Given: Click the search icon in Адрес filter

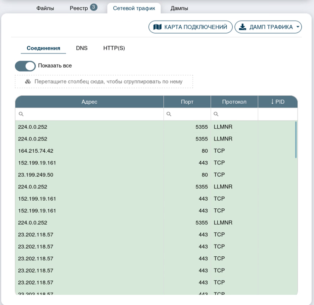Looking at the screenshot, I should [21, 114].
